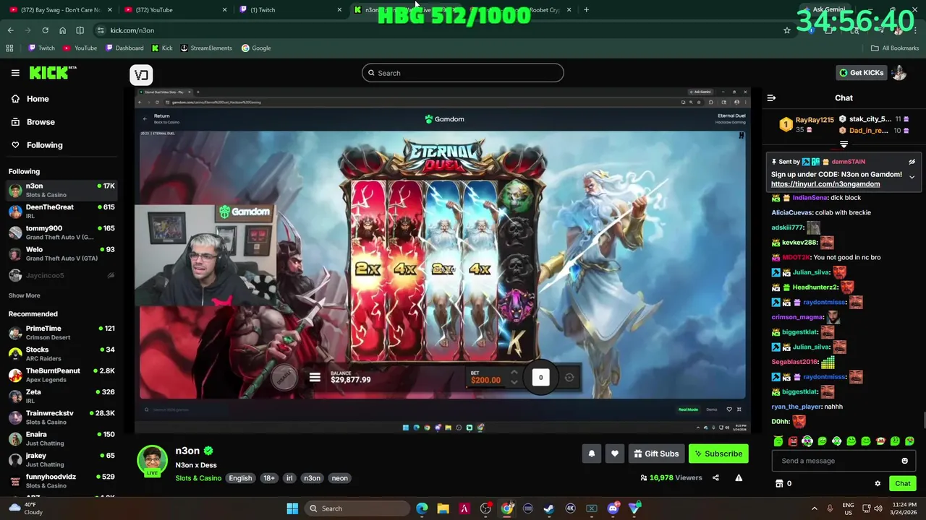Switch to the Bay Swag YouTube tab
The width and height of the screenshot is (926, 520).
click(x=61, y=10)
